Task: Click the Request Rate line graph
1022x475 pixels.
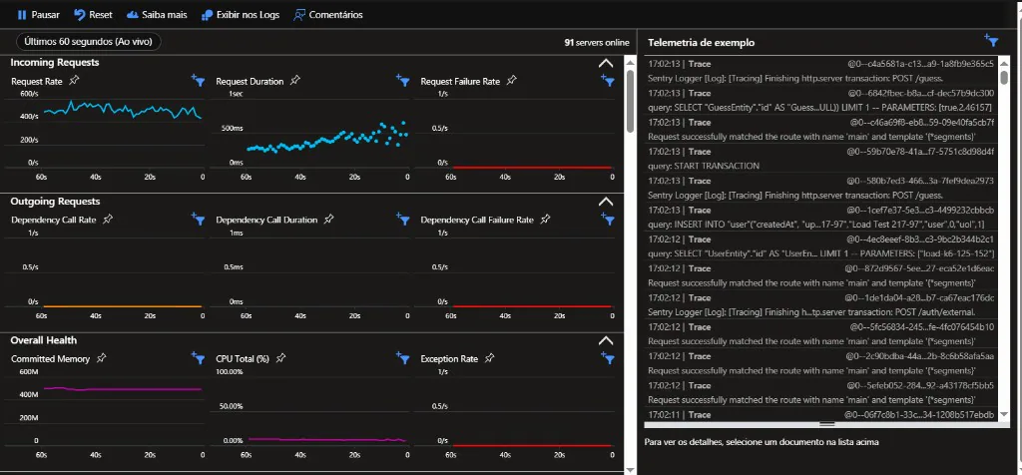Action: click(123, 110)
